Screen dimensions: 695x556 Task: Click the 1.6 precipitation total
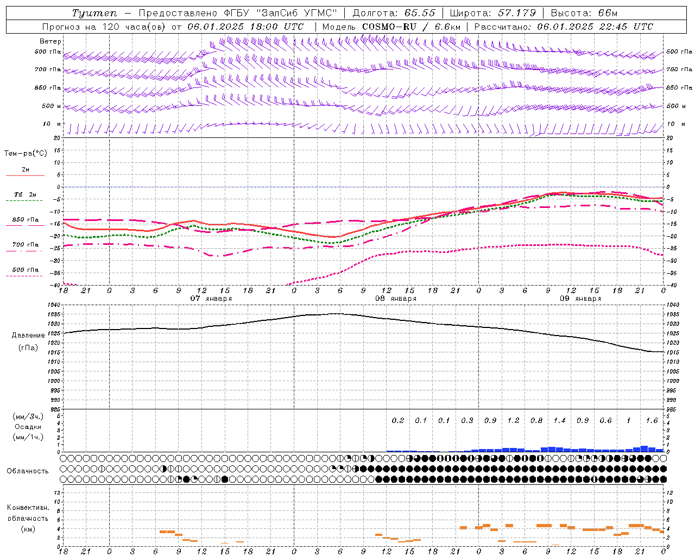[x=652, y=420]
